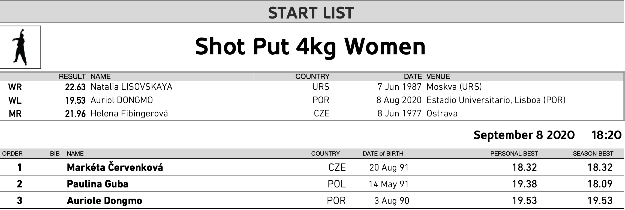The width and height of the screenshot is (625, 210).
Task: Click the MR meeting record label
Action: [15, 114]
